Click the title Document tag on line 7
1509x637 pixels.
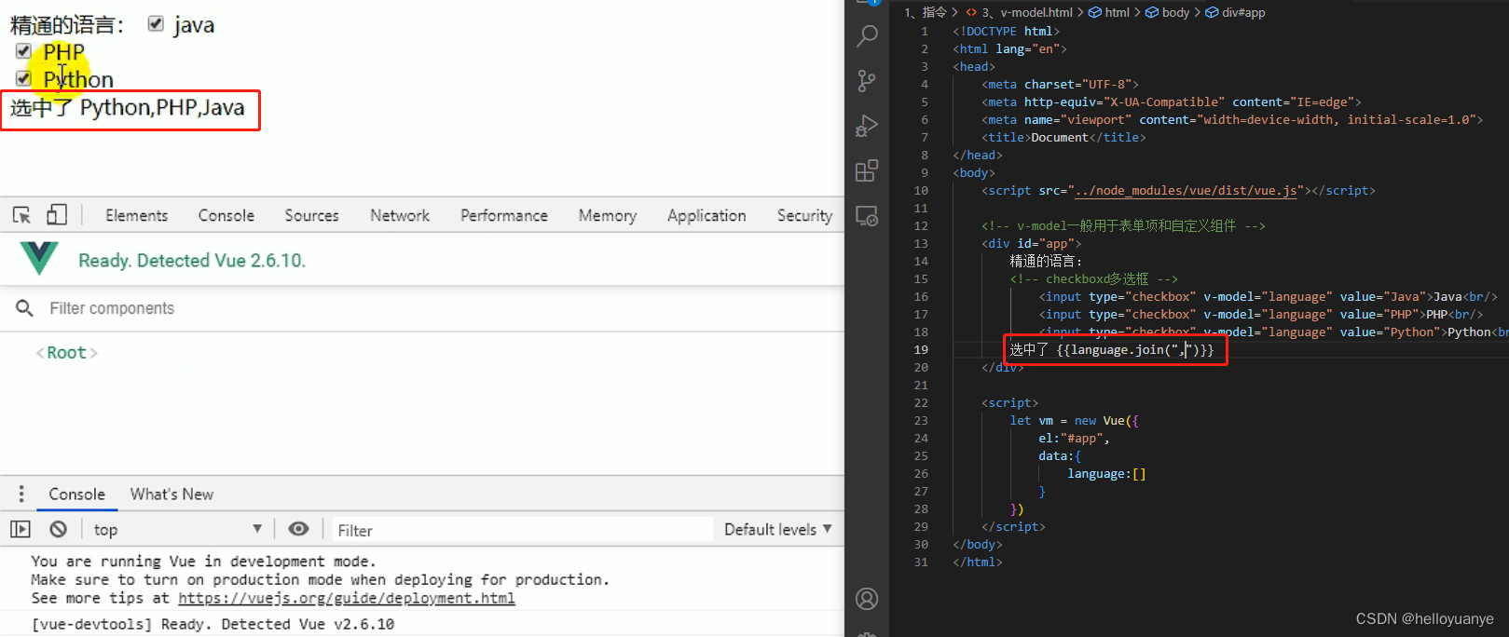point(1063,137)
